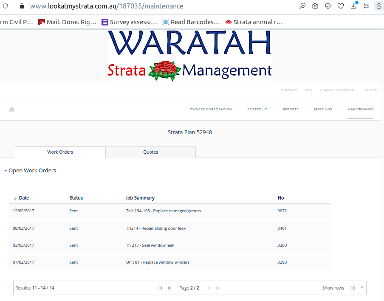Screen dimensions: 384x301
Task: Switch to the Work Orders tab
Action: (60, 152)
